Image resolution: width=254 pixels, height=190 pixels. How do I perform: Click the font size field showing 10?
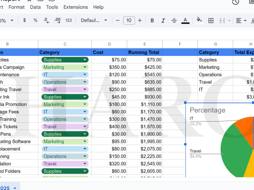(129, 21)
